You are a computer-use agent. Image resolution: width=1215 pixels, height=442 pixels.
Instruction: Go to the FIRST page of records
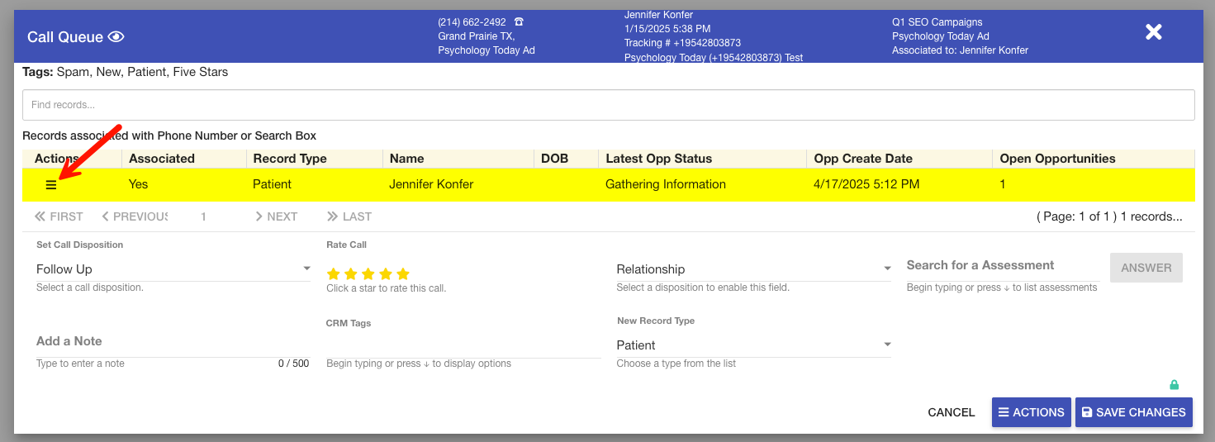[59, 216]
